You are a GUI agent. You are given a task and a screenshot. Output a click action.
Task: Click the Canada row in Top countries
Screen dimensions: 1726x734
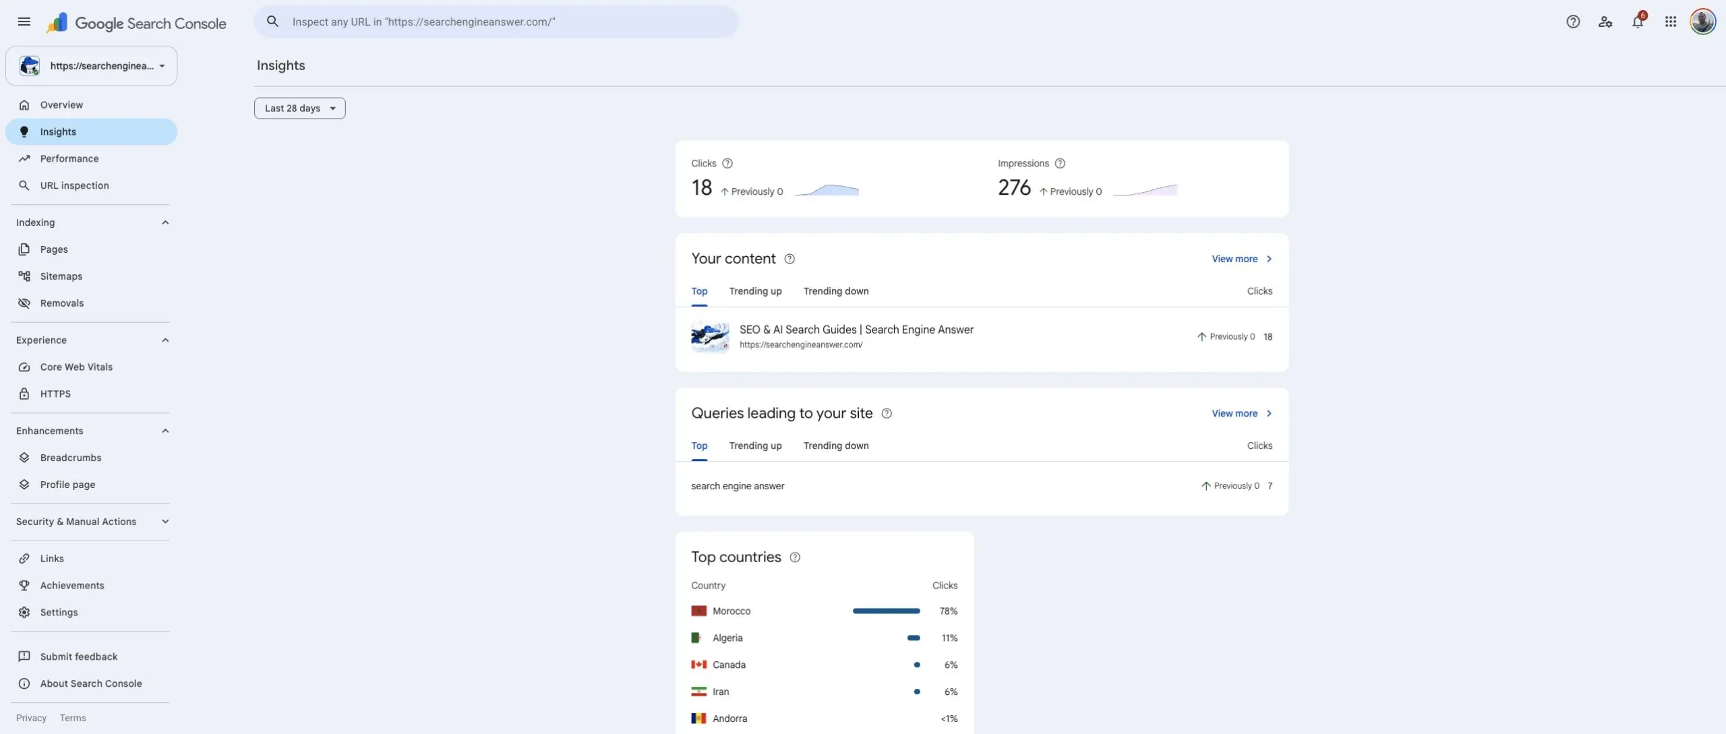pos(824,665)
